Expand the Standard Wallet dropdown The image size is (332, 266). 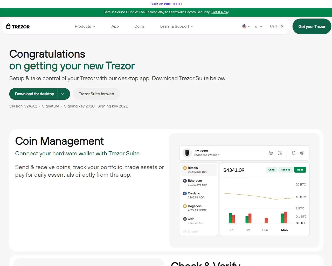click(207, 155)
